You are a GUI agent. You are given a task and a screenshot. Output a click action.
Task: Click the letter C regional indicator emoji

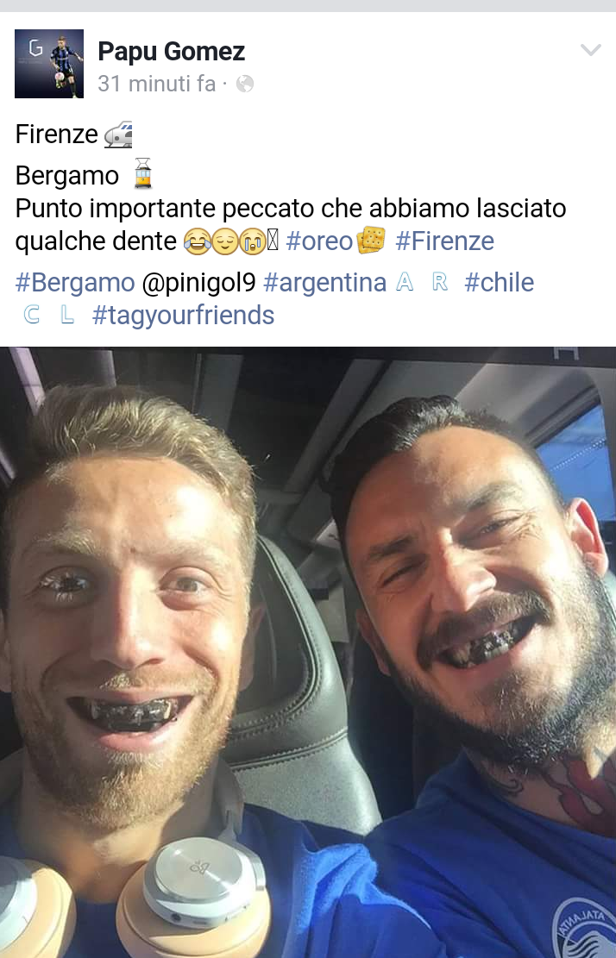point(31,315)
